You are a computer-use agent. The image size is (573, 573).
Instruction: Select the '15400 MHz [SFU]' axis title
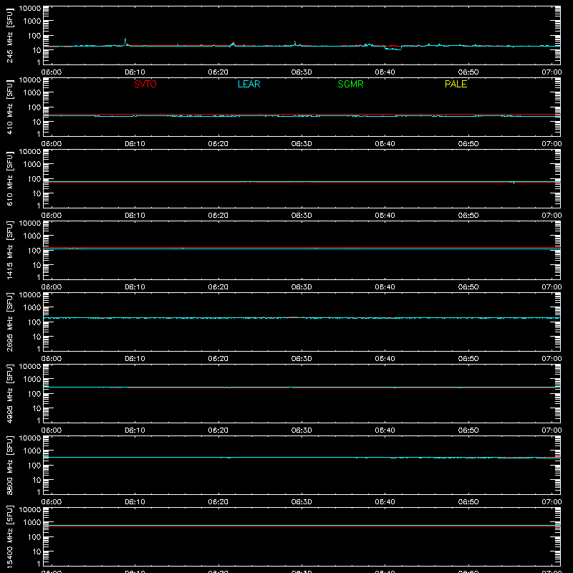pyautogui.click(x=10, y=537)
